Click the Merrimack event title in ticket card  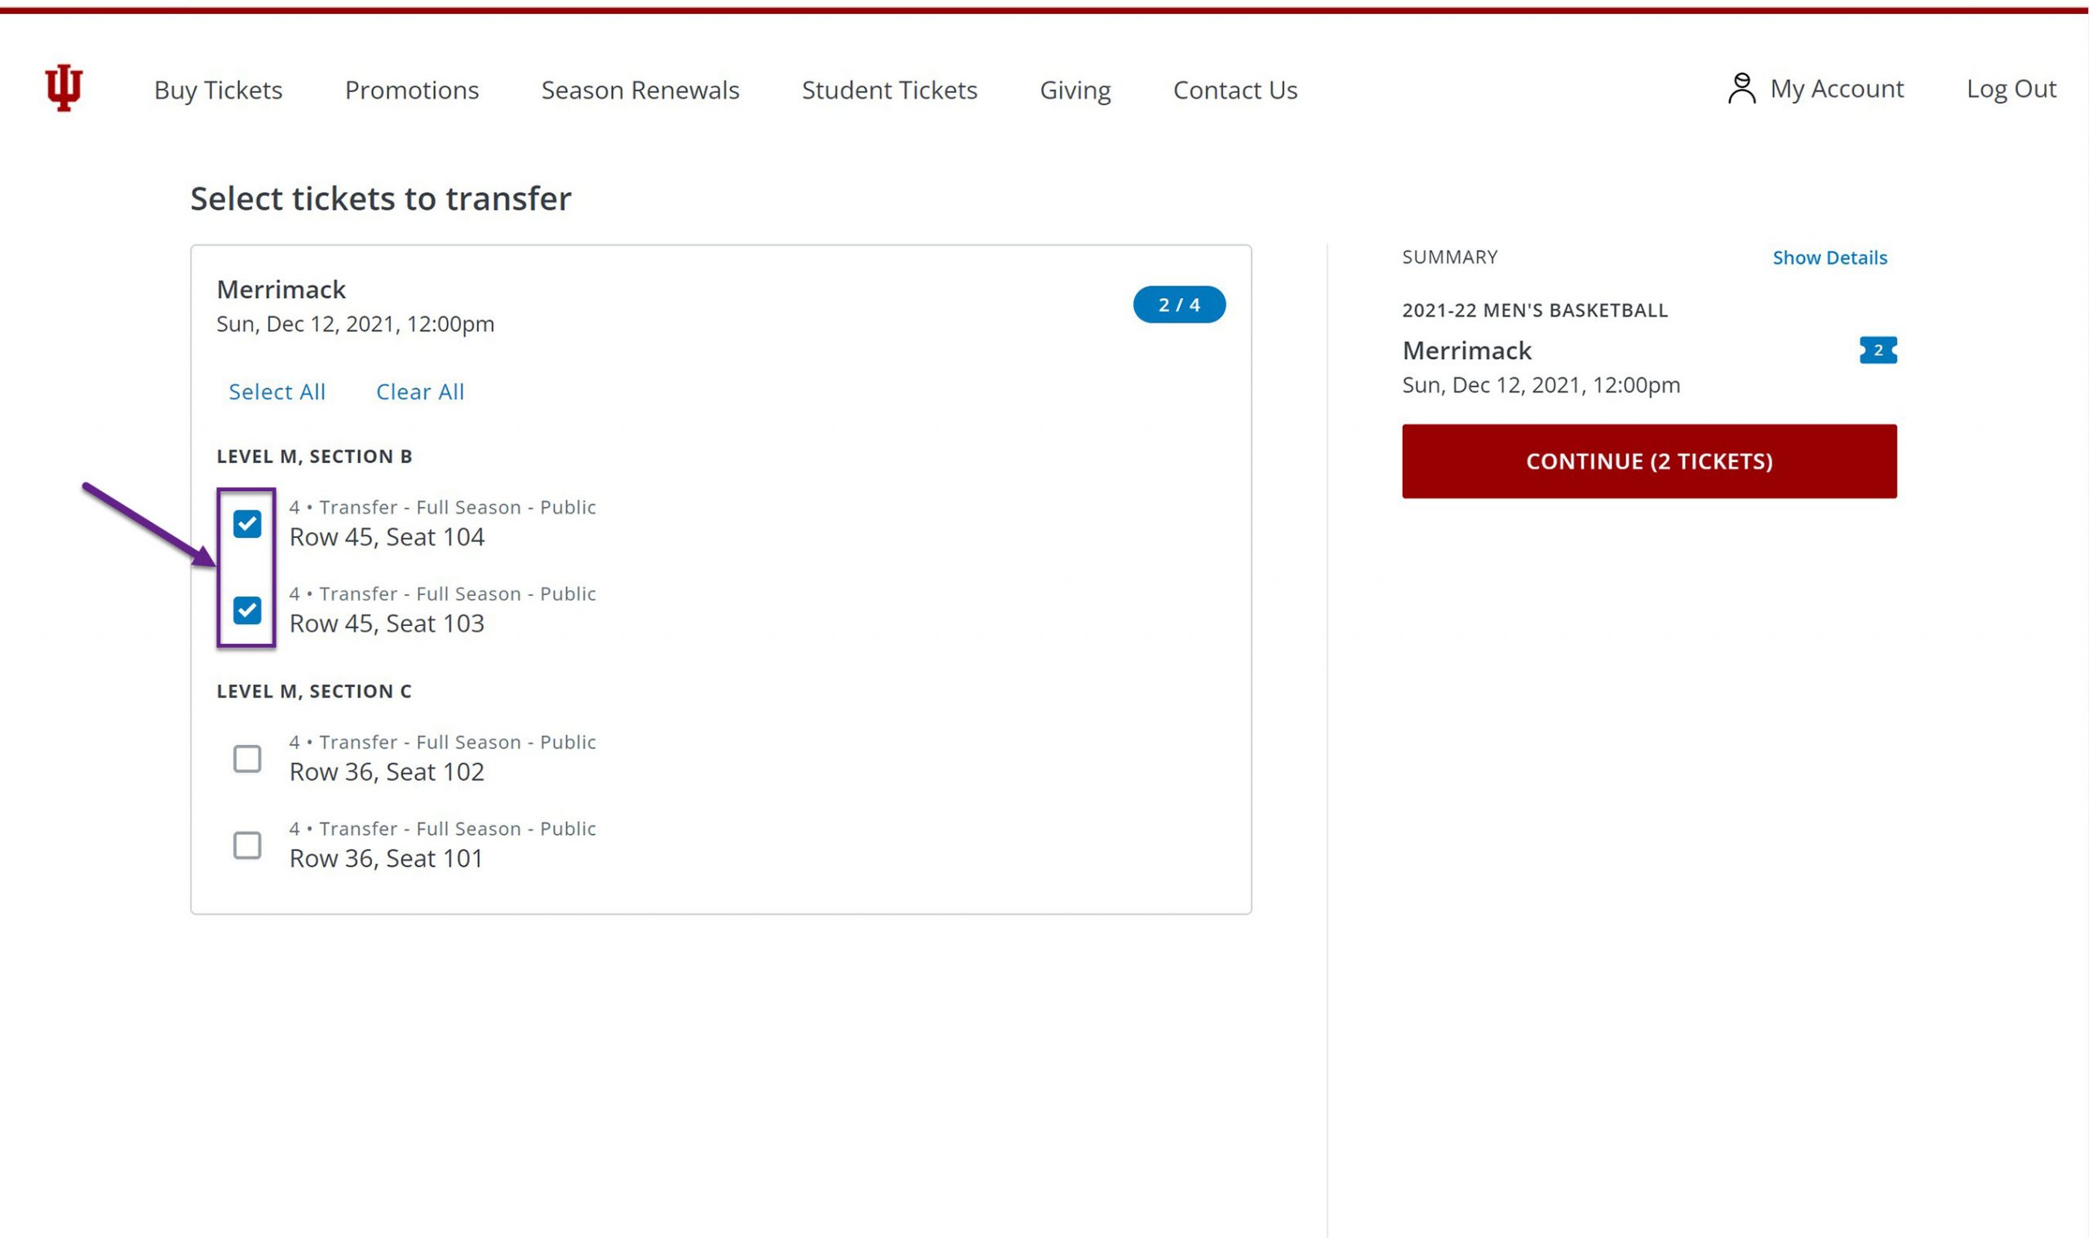tap(281, 290)
